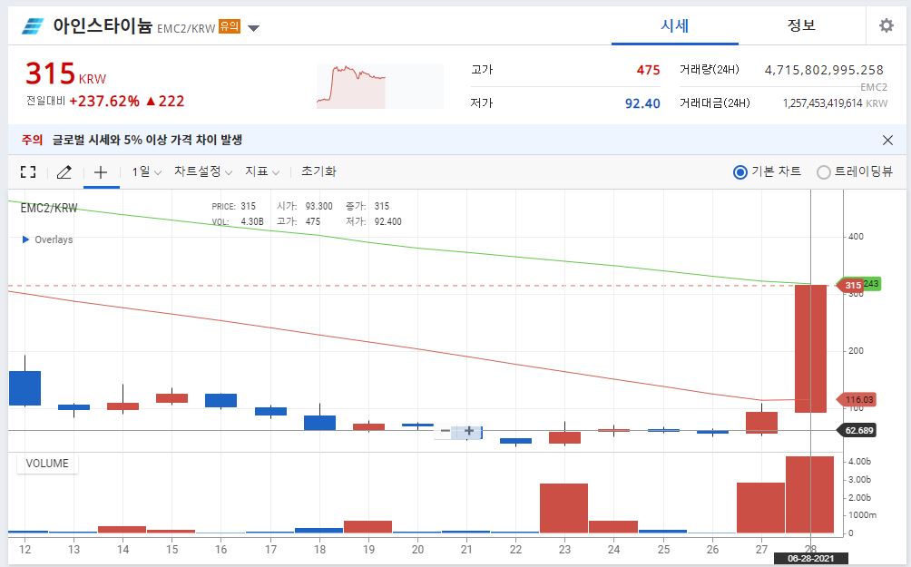Expand the 지표 indicator dropdown
The width and height of the screenshot is (911, 567).
[260, 171]
